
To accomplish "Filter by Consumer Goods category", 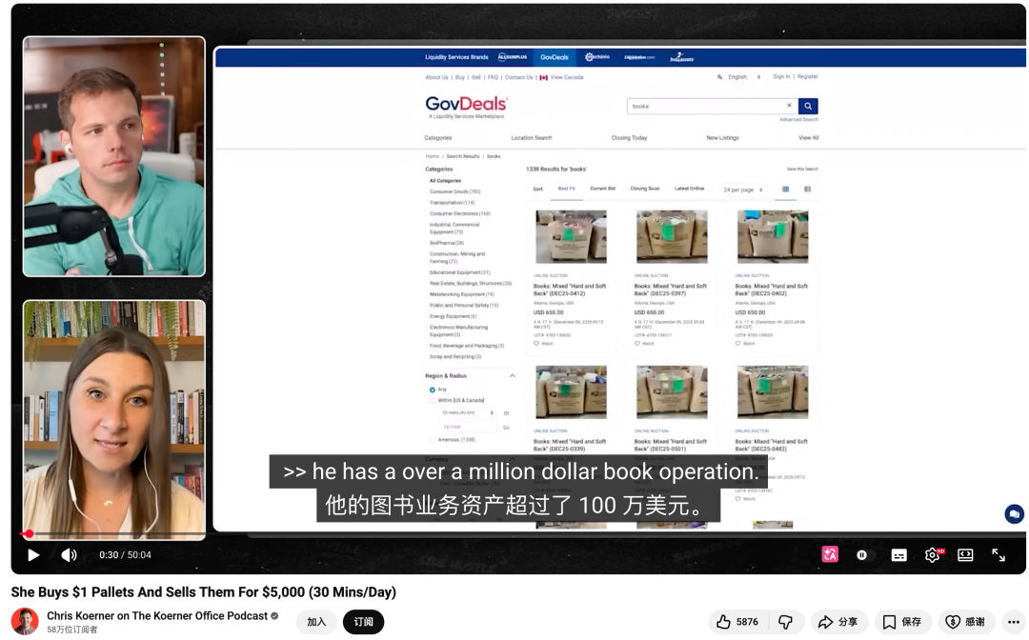I will pos(454,192).
